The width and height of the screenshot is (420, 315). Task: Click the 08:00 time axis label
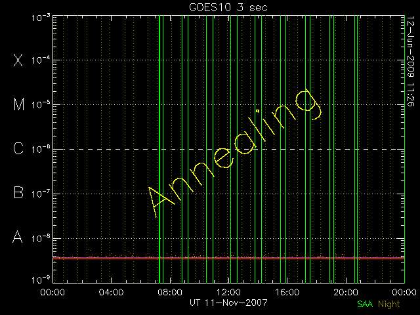(x=170, y=292)
